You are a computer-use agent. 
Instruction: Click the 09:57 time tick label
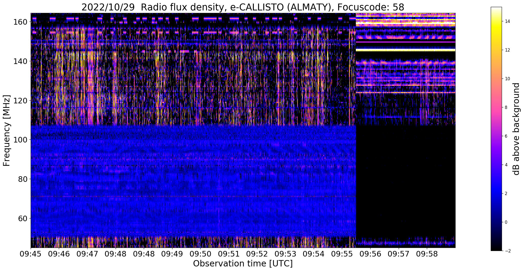pyautogui.click(x=399, y=254)
